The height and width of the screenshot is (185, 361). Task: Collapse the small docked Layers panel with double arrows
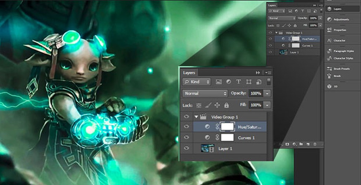314,5
